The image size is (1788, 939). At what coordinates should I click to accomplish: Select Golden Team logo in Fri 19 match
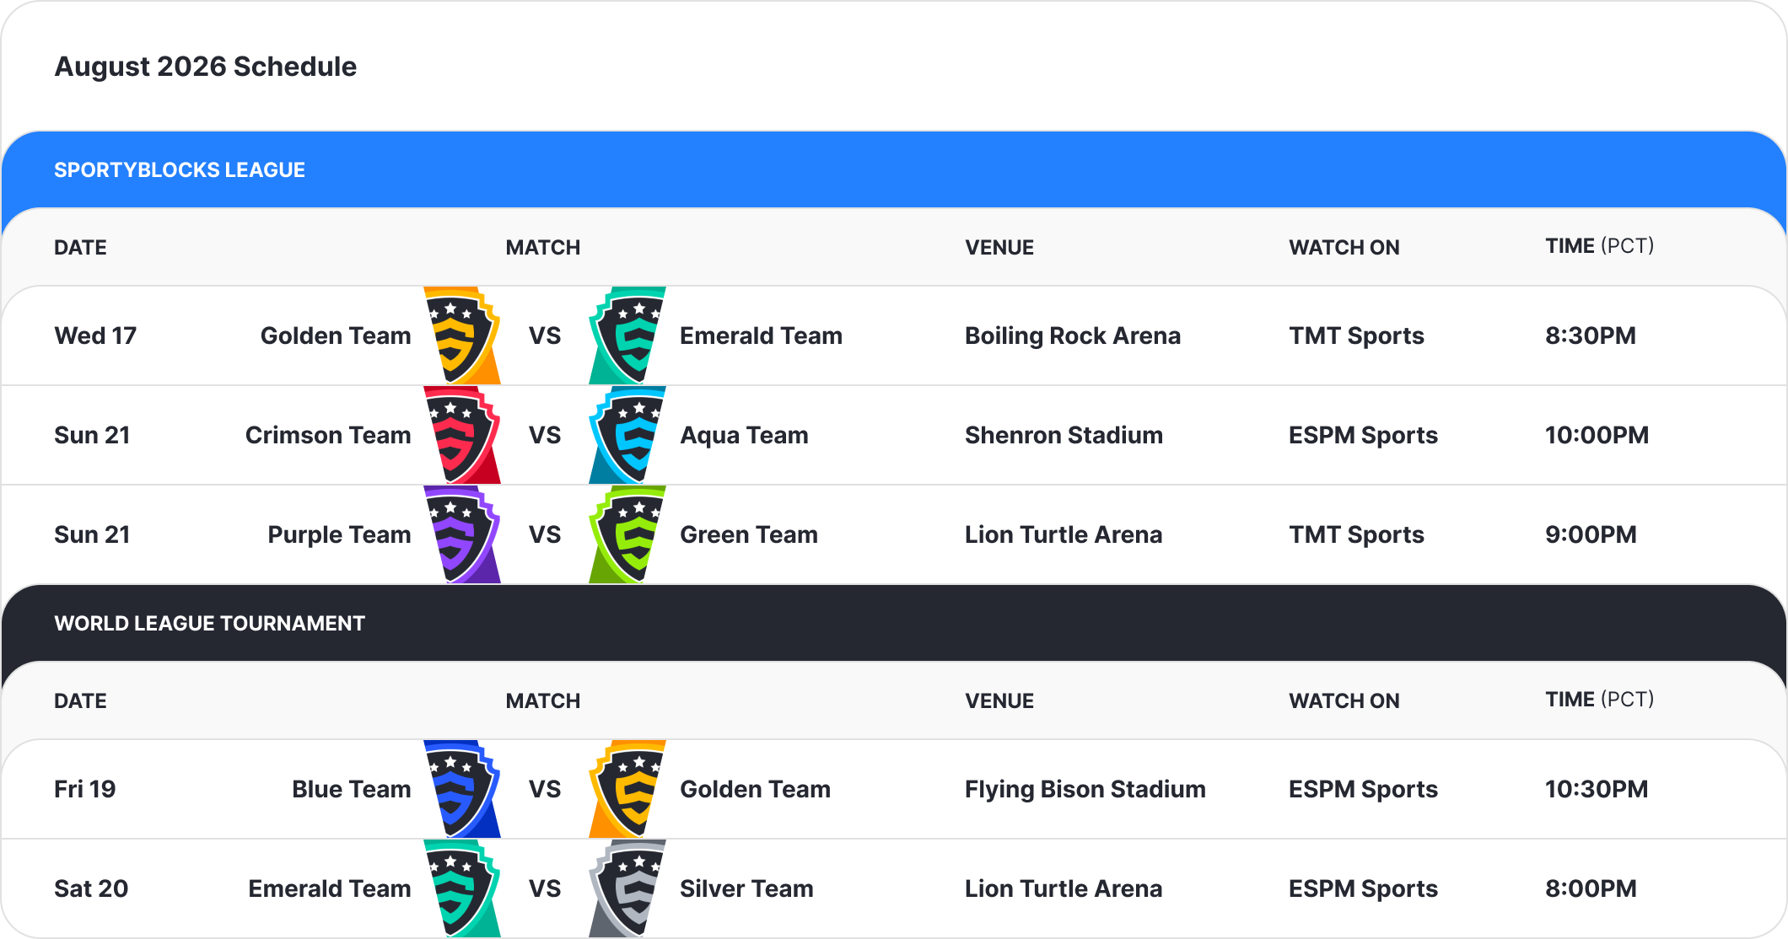pos(627,789)
